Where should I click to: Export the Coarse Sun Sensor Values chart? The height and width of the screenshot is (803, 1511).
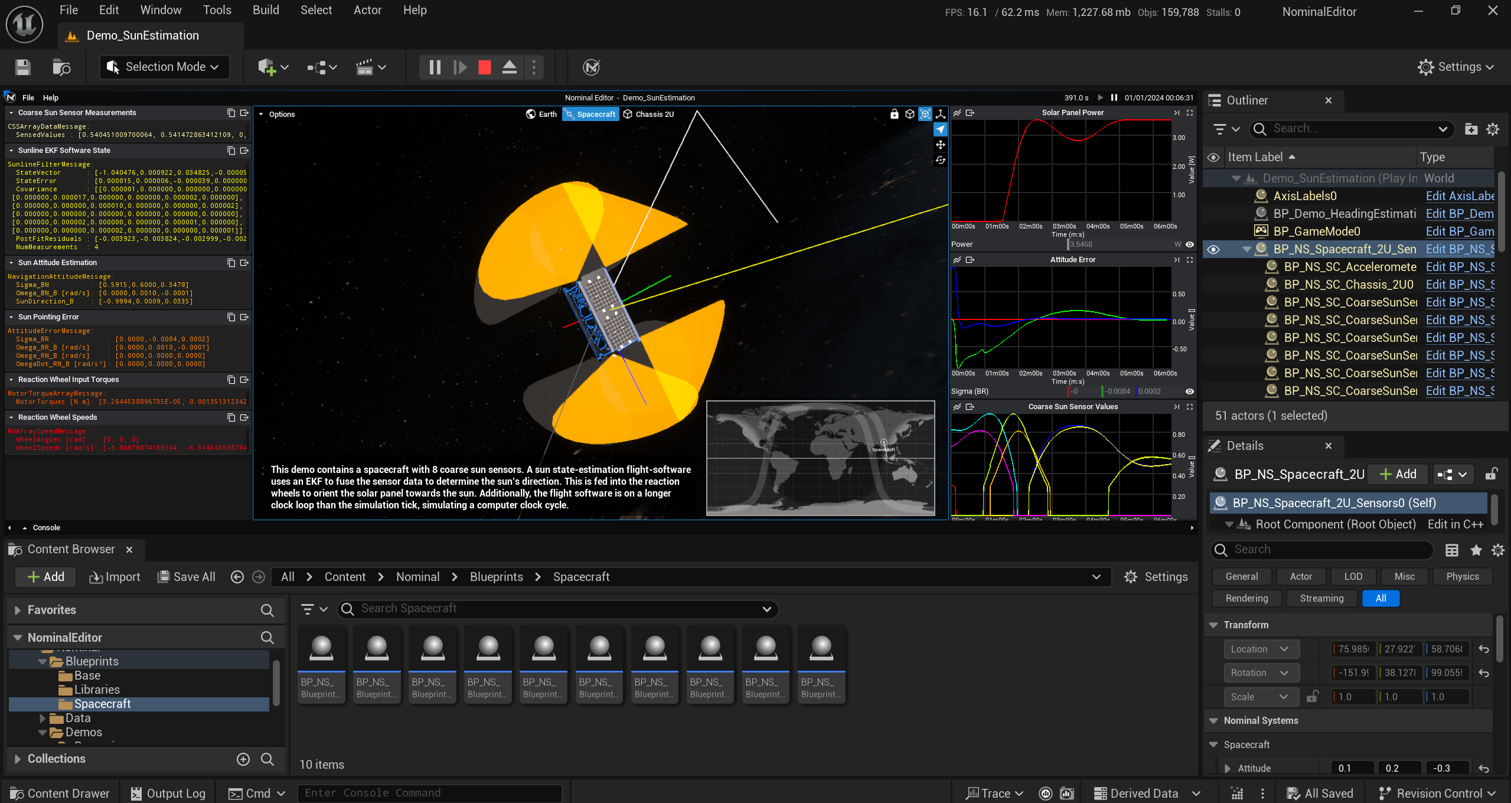pyautogui.click(x=970, y=407)
